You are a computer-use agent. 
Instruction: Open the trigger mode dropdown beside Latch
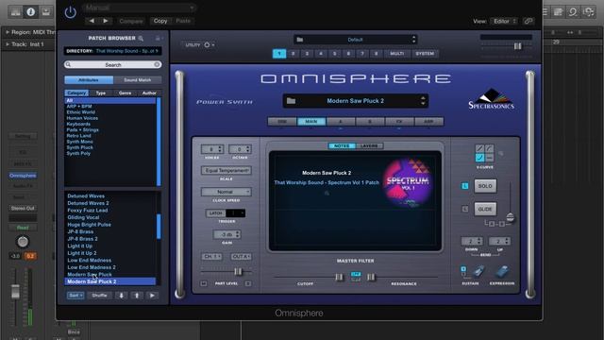[235, 213]
